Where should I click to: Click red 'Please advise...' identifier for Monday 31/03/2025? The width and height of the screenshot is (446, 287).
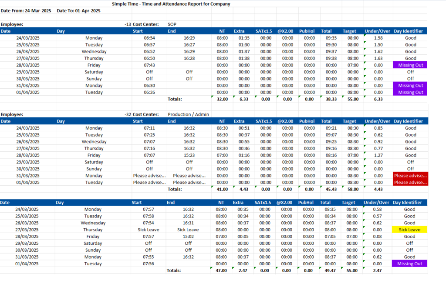pyautogui.click(x=410, y=176)
